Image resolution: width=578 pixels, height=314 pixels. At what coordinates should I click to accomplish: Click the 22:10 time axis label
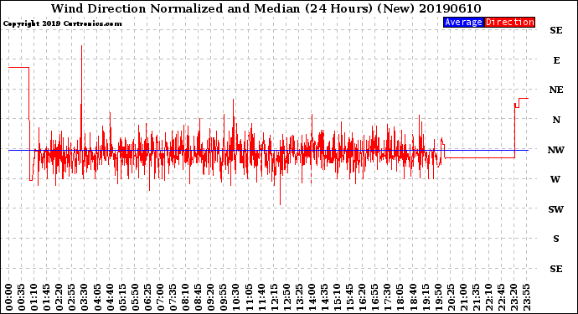488,297
